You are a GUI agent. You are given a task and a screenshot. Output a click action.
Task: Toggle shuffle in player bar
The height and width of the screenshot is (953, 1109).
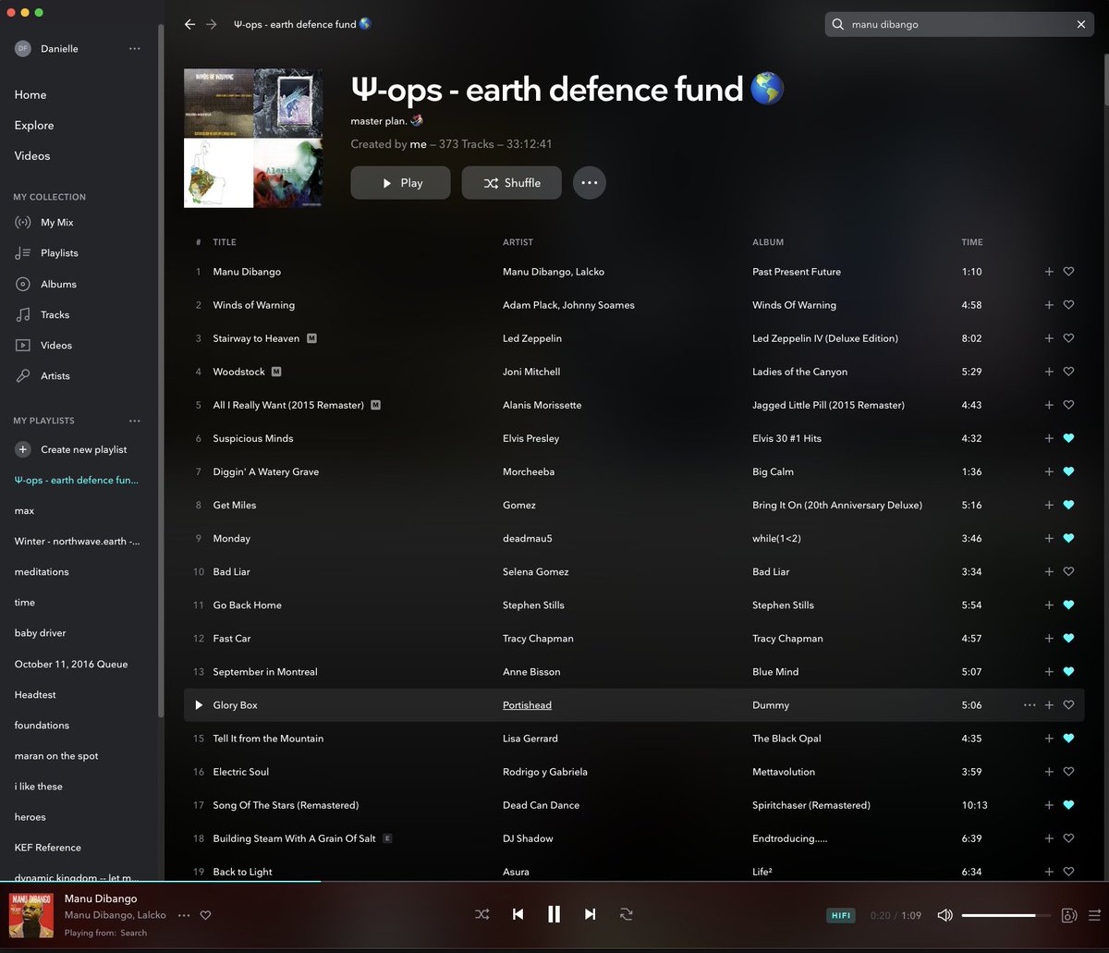pos(482,914)
